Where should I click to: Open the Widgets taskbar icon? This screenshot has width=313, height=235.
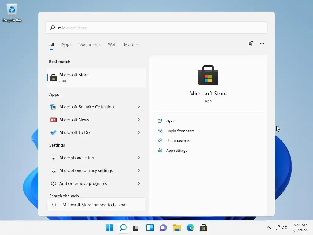tap(150, 228)
